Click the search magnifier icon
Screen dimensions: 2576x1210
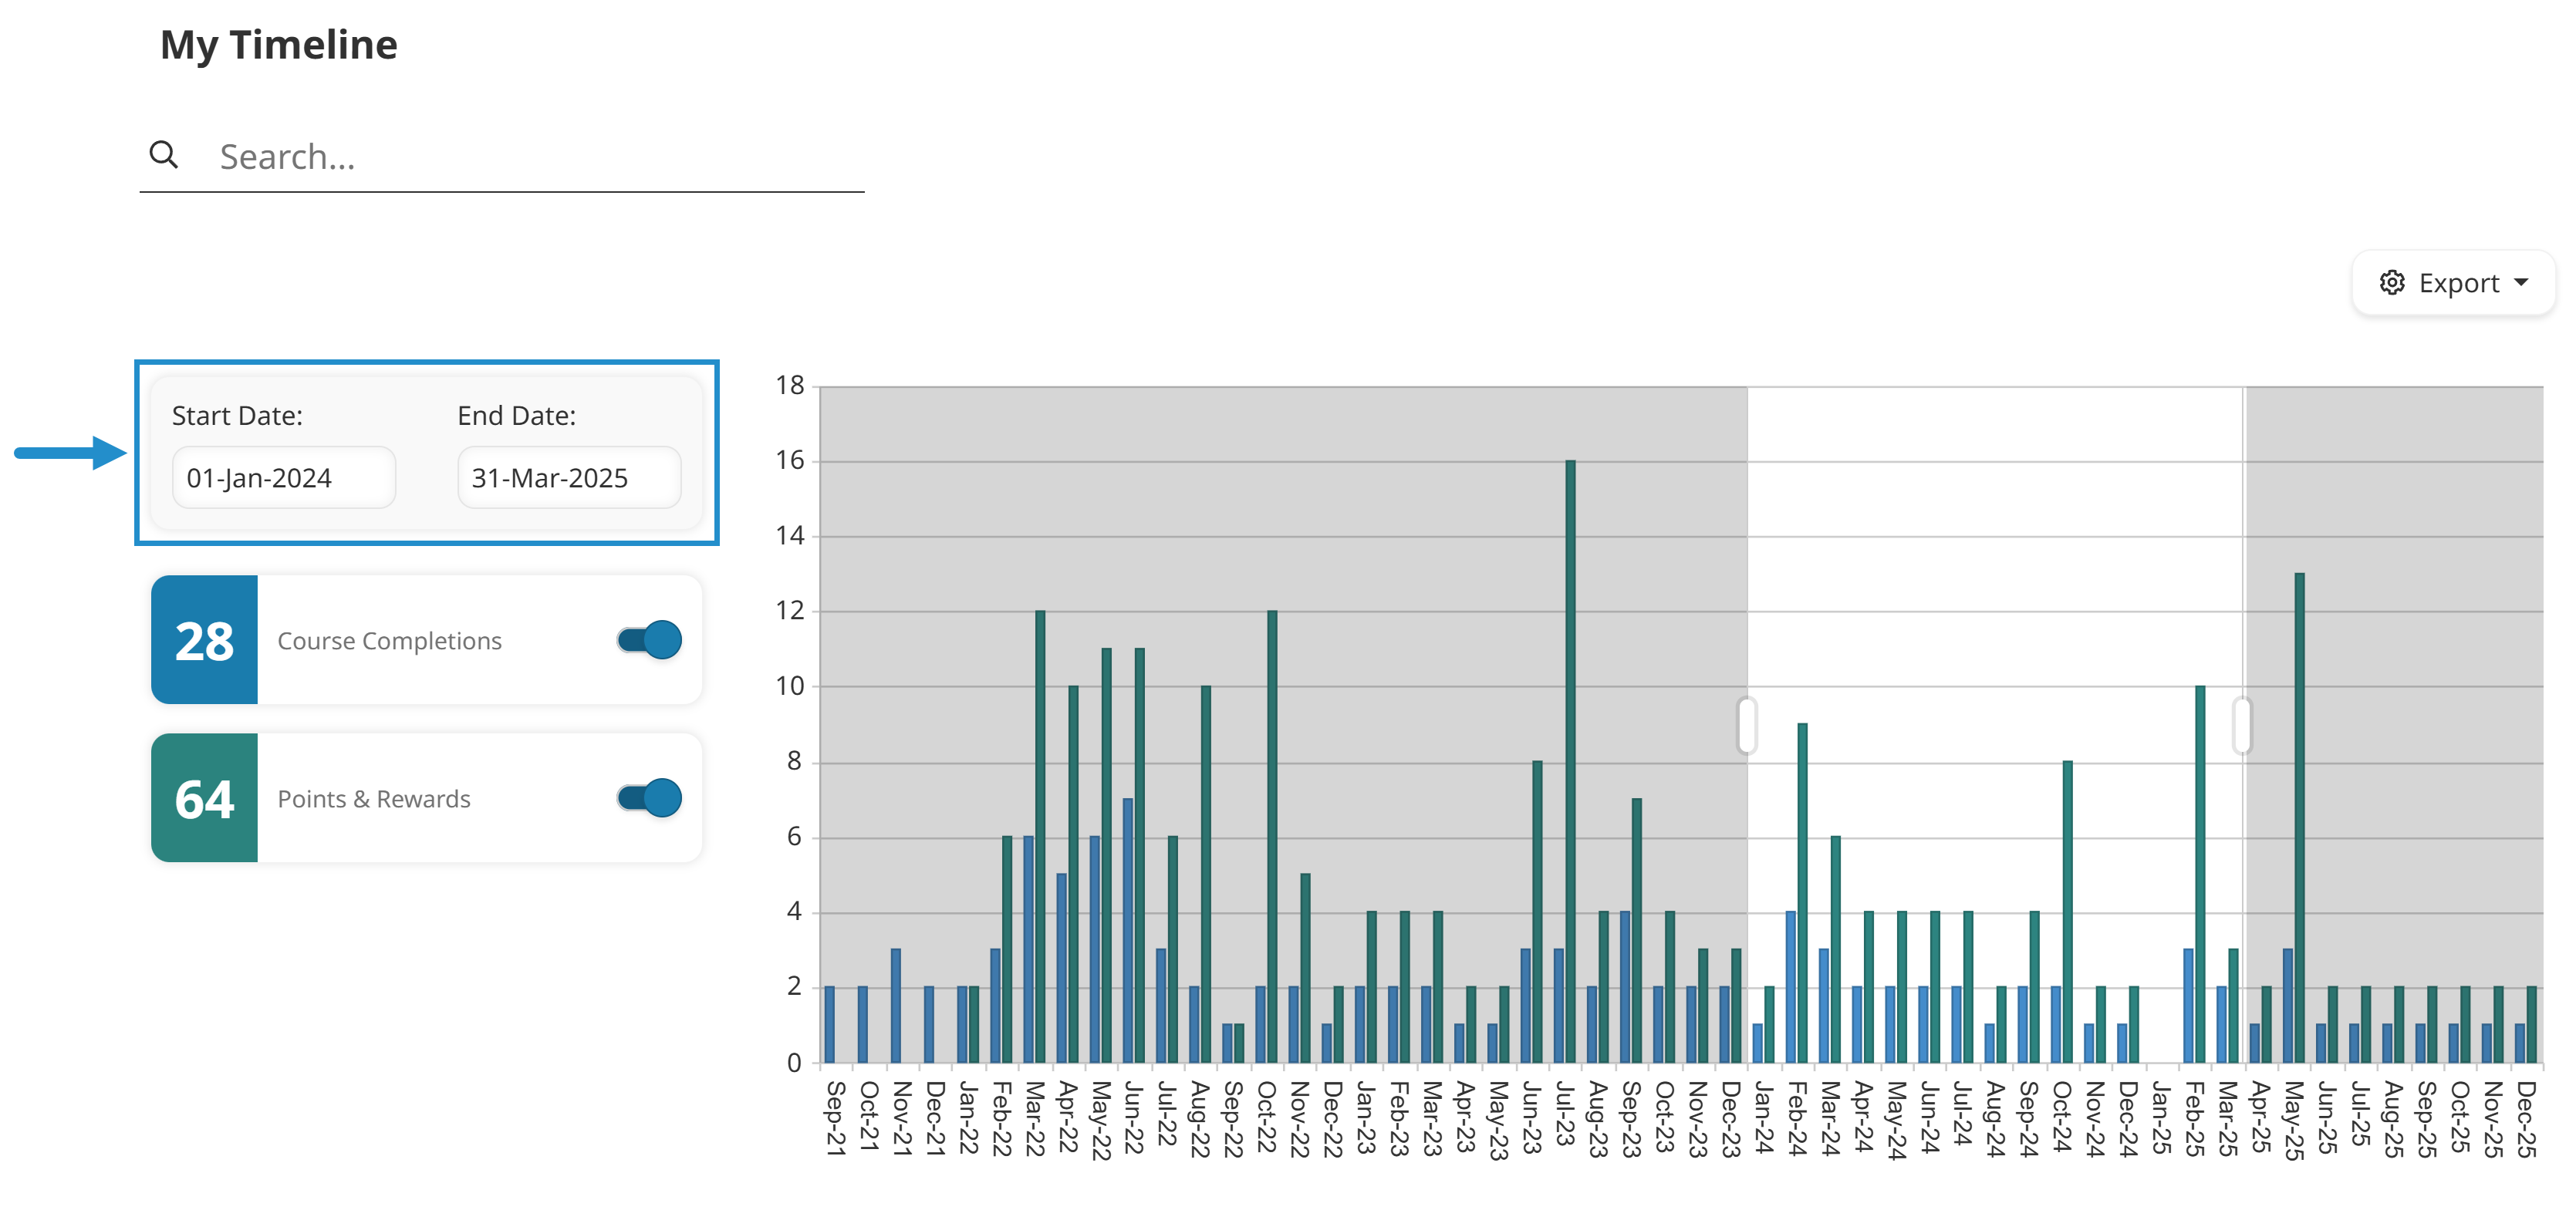[x=164, y=155]
